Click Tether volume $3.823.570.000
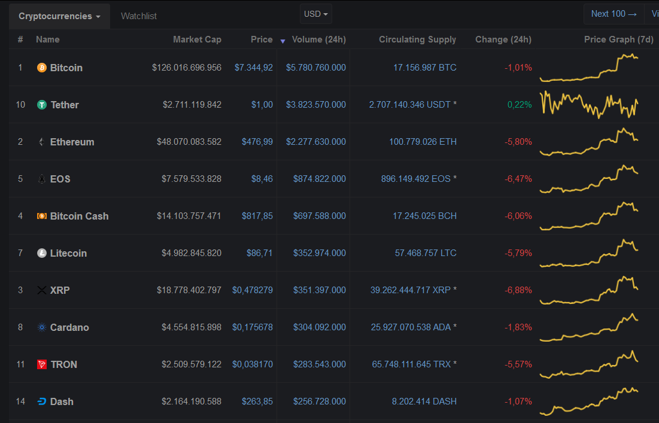This screenshot has height=423, width=659. pos(316,105)
